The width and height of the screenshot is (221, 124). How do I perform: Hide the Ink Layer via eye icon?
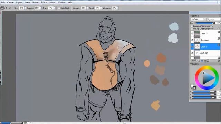point(192,40)
